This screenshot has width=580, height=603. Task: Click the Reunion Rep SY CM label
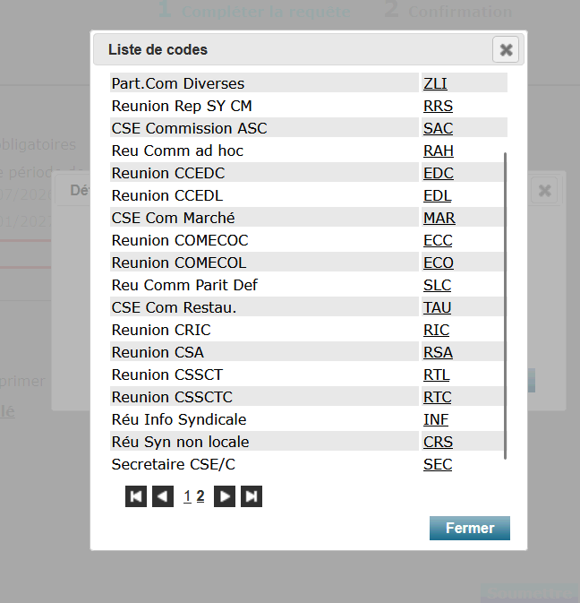tap(182, 106)
